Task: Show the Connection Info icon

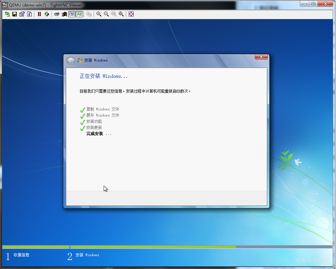Action: (29, 14)
